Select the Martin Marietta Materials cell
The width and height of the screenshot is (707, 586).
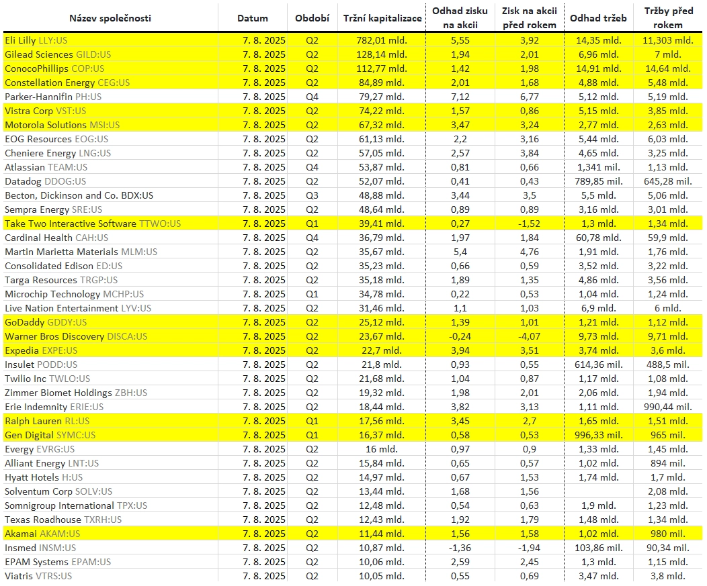click(110, 251)
